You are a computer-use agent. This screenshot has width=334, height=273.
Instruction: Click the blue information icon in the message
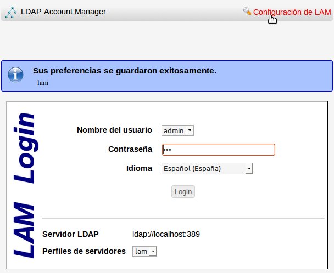pyautogui.click(x=15, y=75)
